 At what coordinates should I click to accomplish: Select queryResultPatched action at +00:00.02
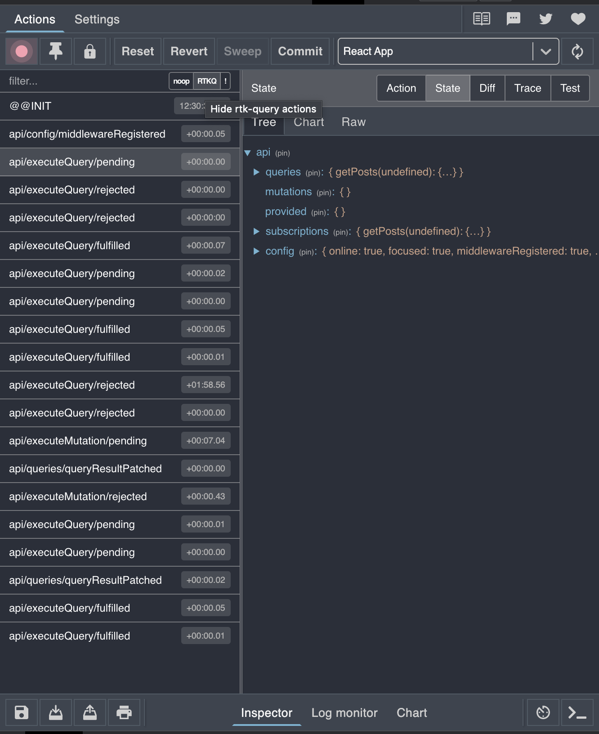[120, 580]
